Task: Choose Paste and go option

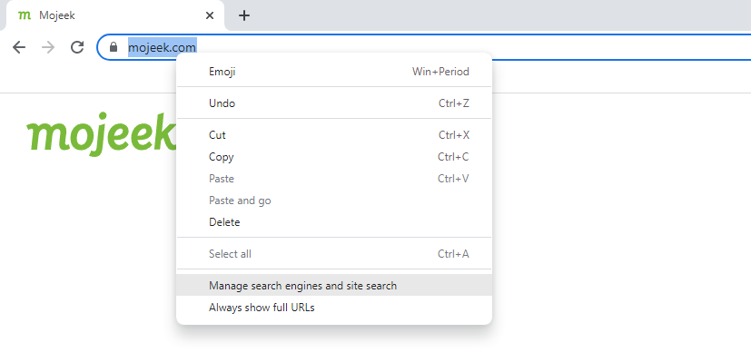Action: [x=334, y=201]
